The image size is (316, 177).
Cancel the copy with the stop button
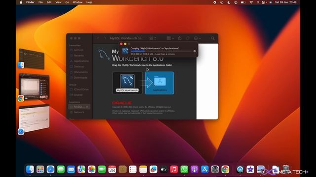195,51
